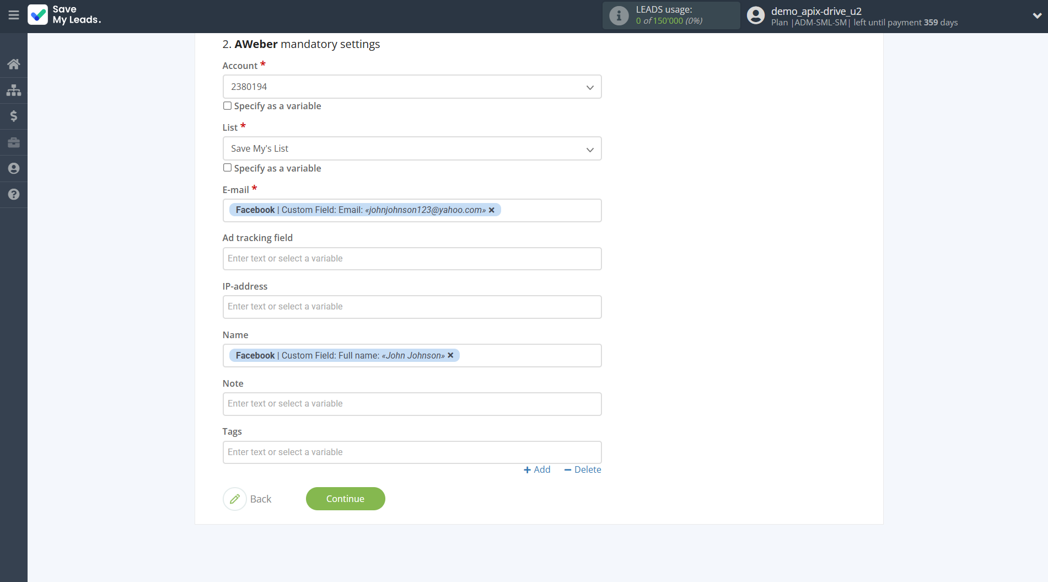
Task: Open the connections sitemap icon in sidebar
Action: pyautogui.click(x=14, y=90)
